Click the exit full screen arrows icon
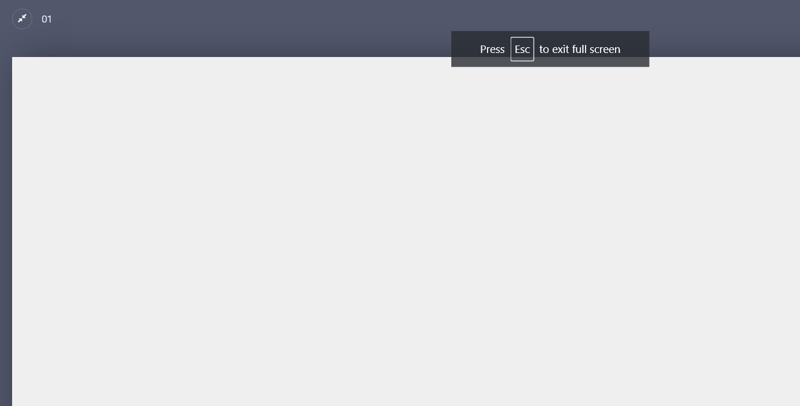 tap(22, 19)
